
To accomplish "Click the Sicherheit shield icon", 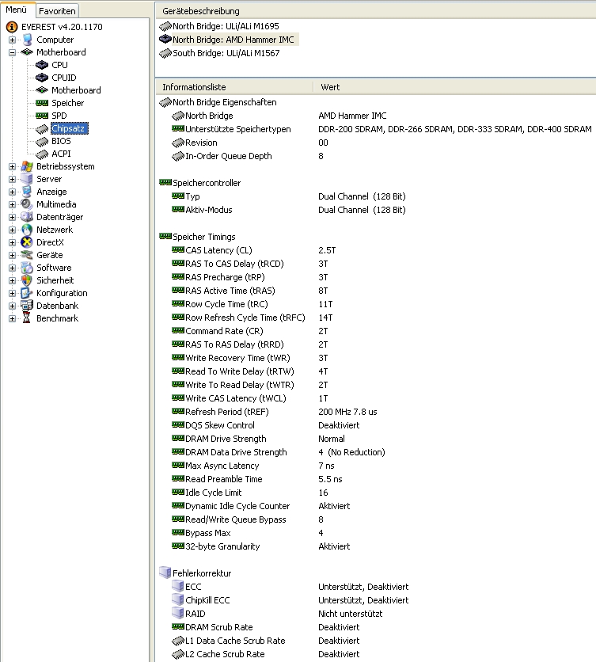I will tap(27, 280).
